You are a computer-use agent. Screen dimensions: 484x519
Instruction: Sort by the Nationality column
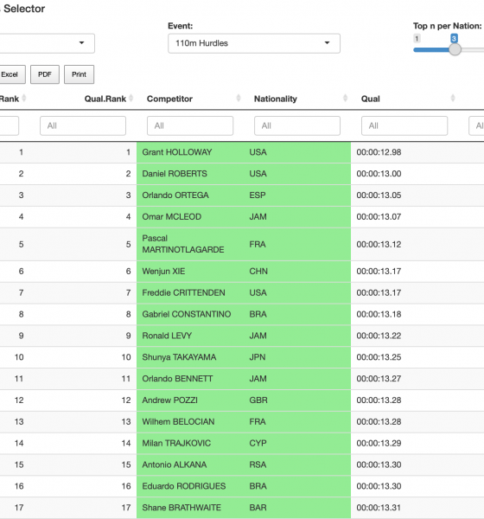tap(276, 99)
